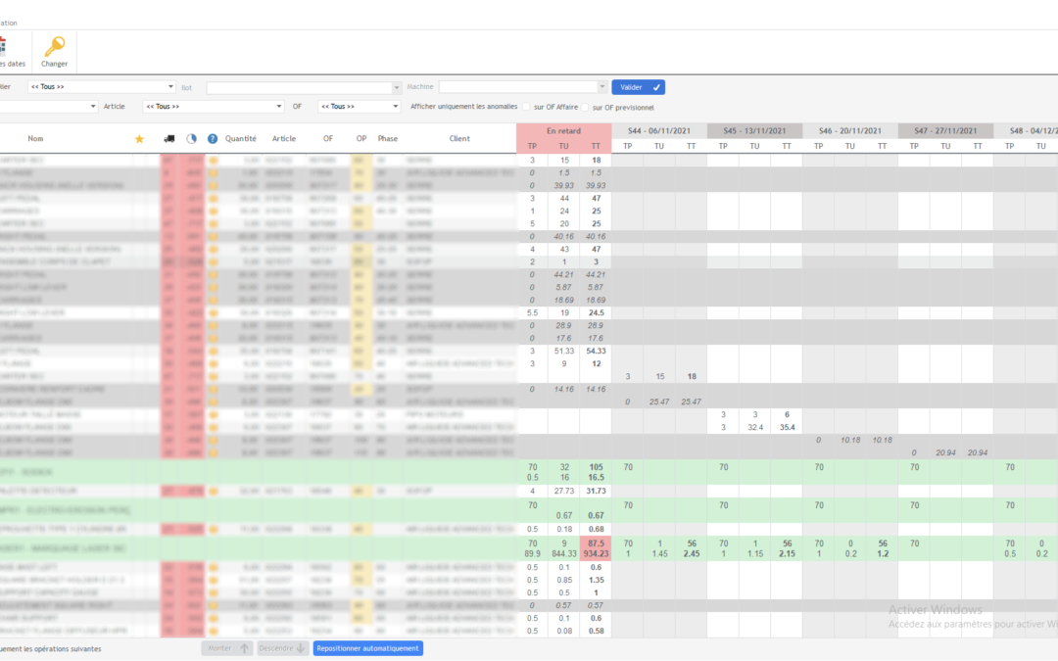Select the 'En retard' column group header
1058x661 pixels.
[x=563, y=131]
